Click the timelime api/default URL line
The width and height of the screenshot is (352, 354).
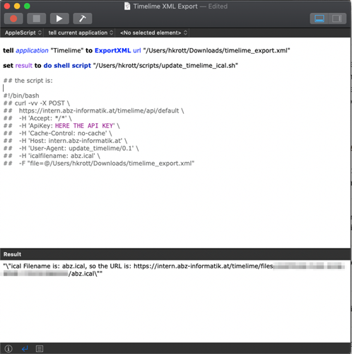point(94,110)
